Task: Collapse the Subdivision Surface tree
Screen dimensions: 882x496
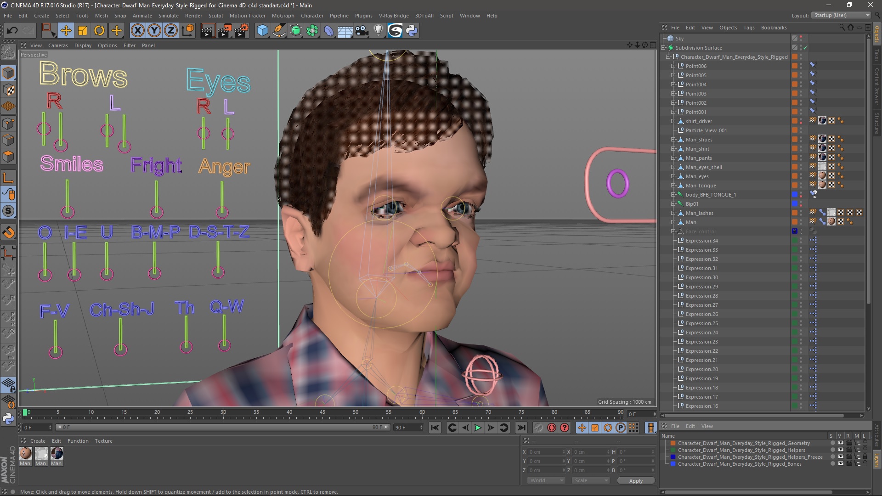Action: pyautogui.click(x=664, y=48)
